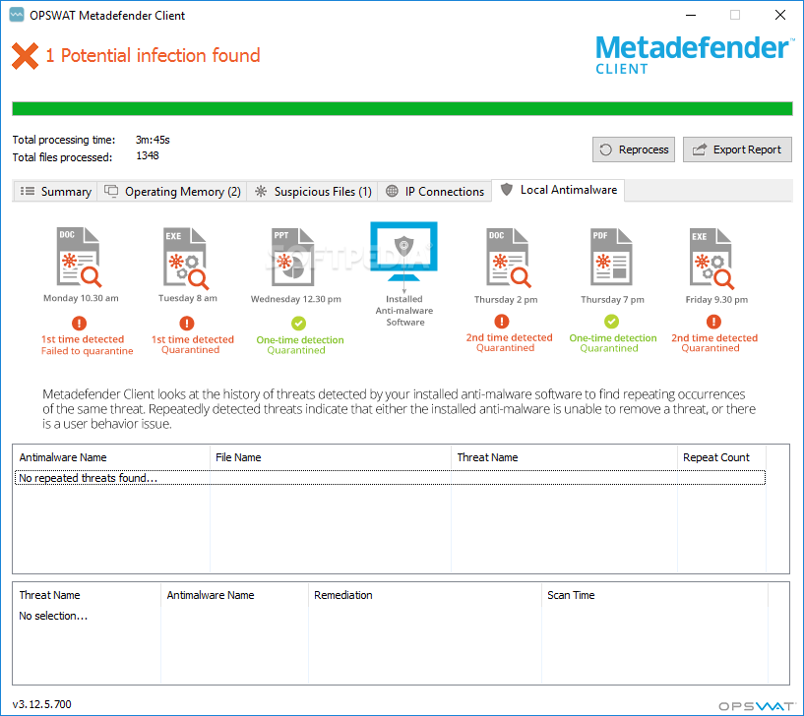Click the Metadefender app icon in title bar
This screenshot has height=716, width=804.
17,15
